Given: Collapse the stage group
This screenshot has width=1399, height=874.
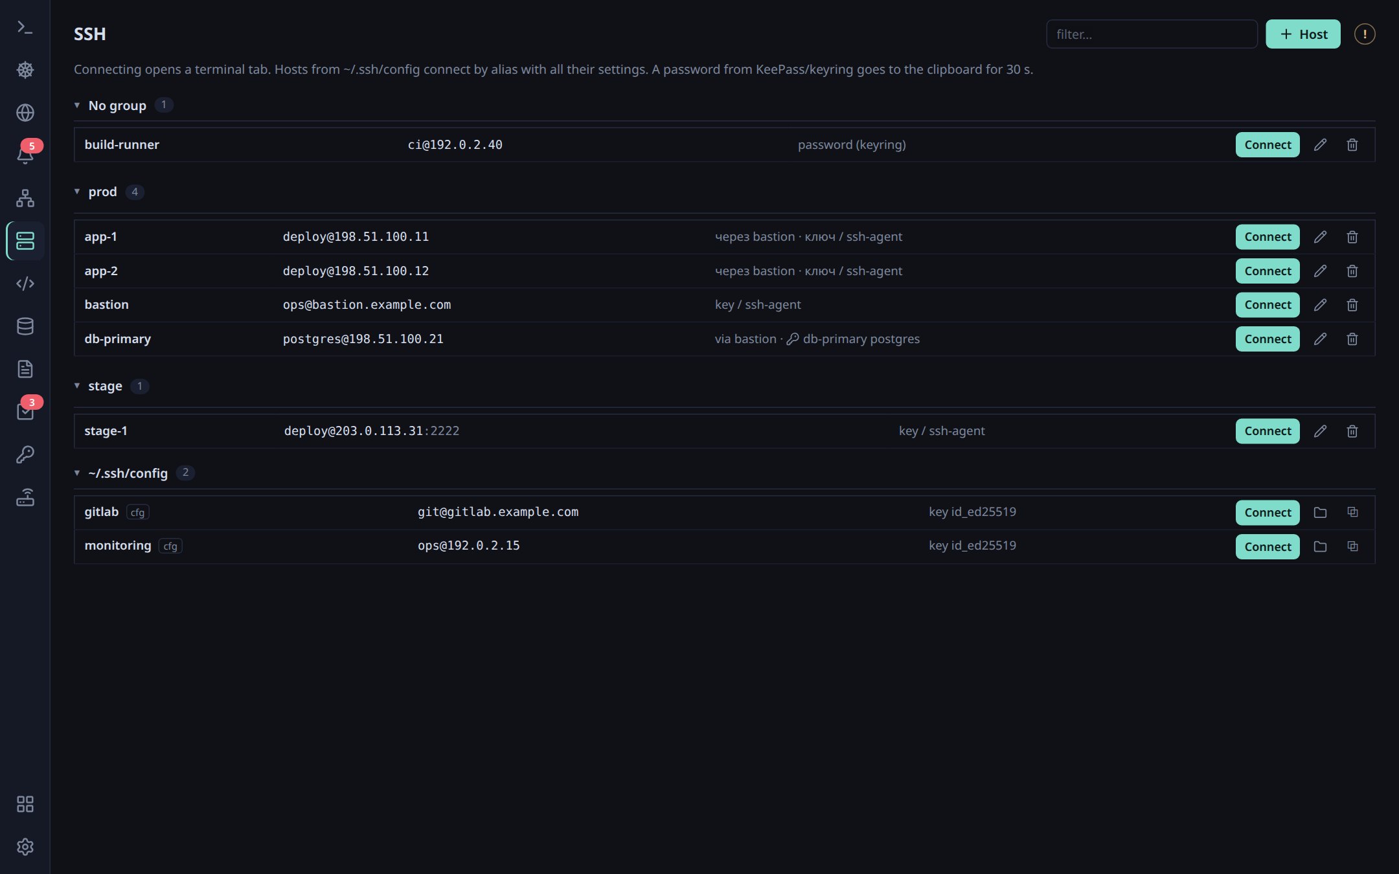Looking at the screenshot, I should coord(77,386).
